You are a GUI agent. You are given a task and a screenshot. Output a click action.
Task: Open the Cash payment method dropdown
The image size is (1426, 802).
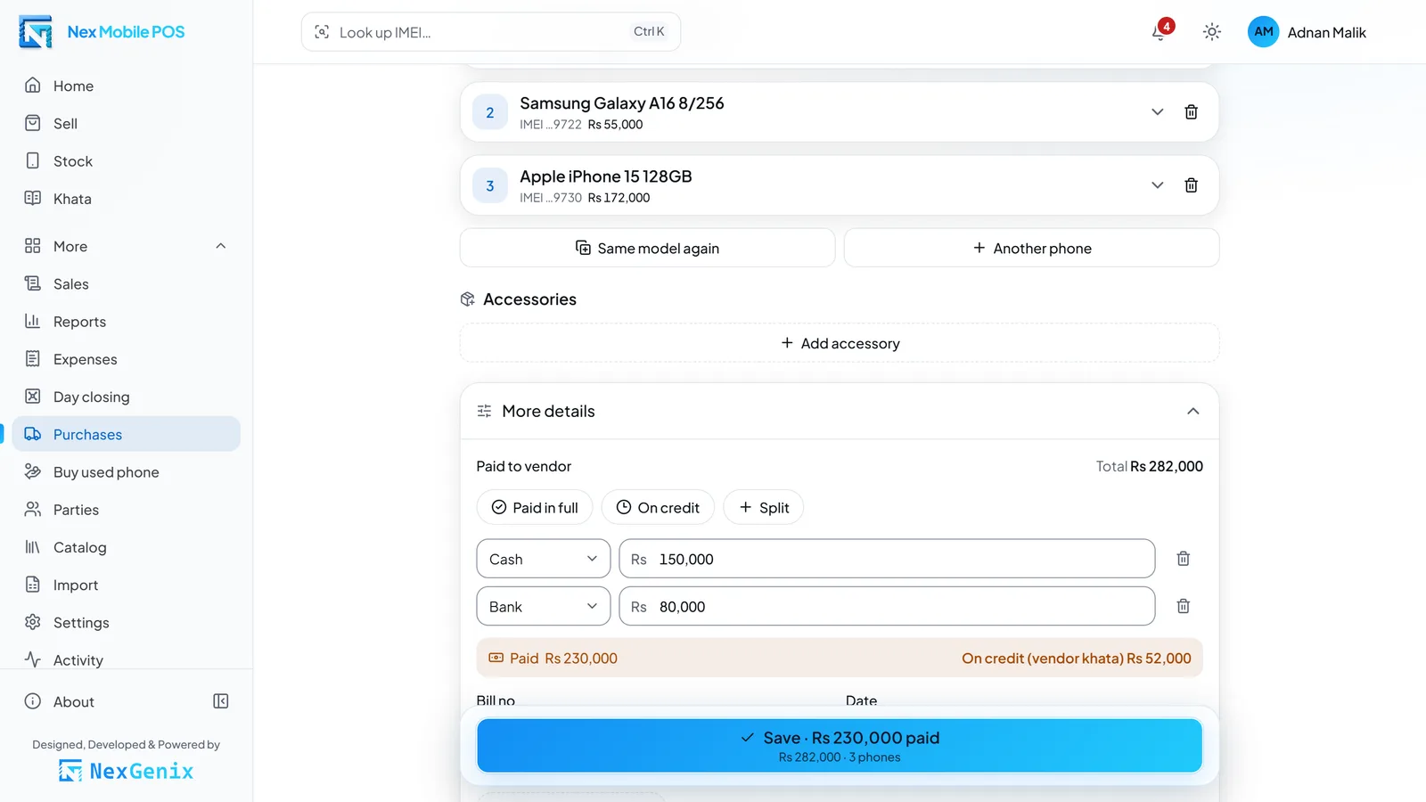click(544, 559)
